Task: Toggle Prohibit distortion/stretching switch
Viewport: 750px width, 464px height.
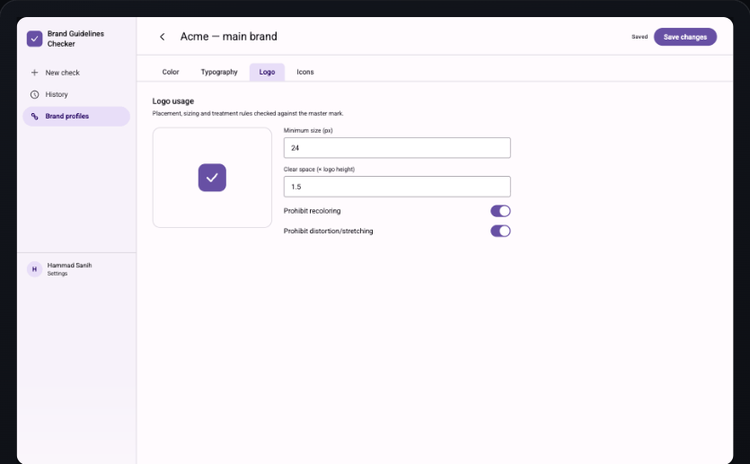Action: click(500, 232)
